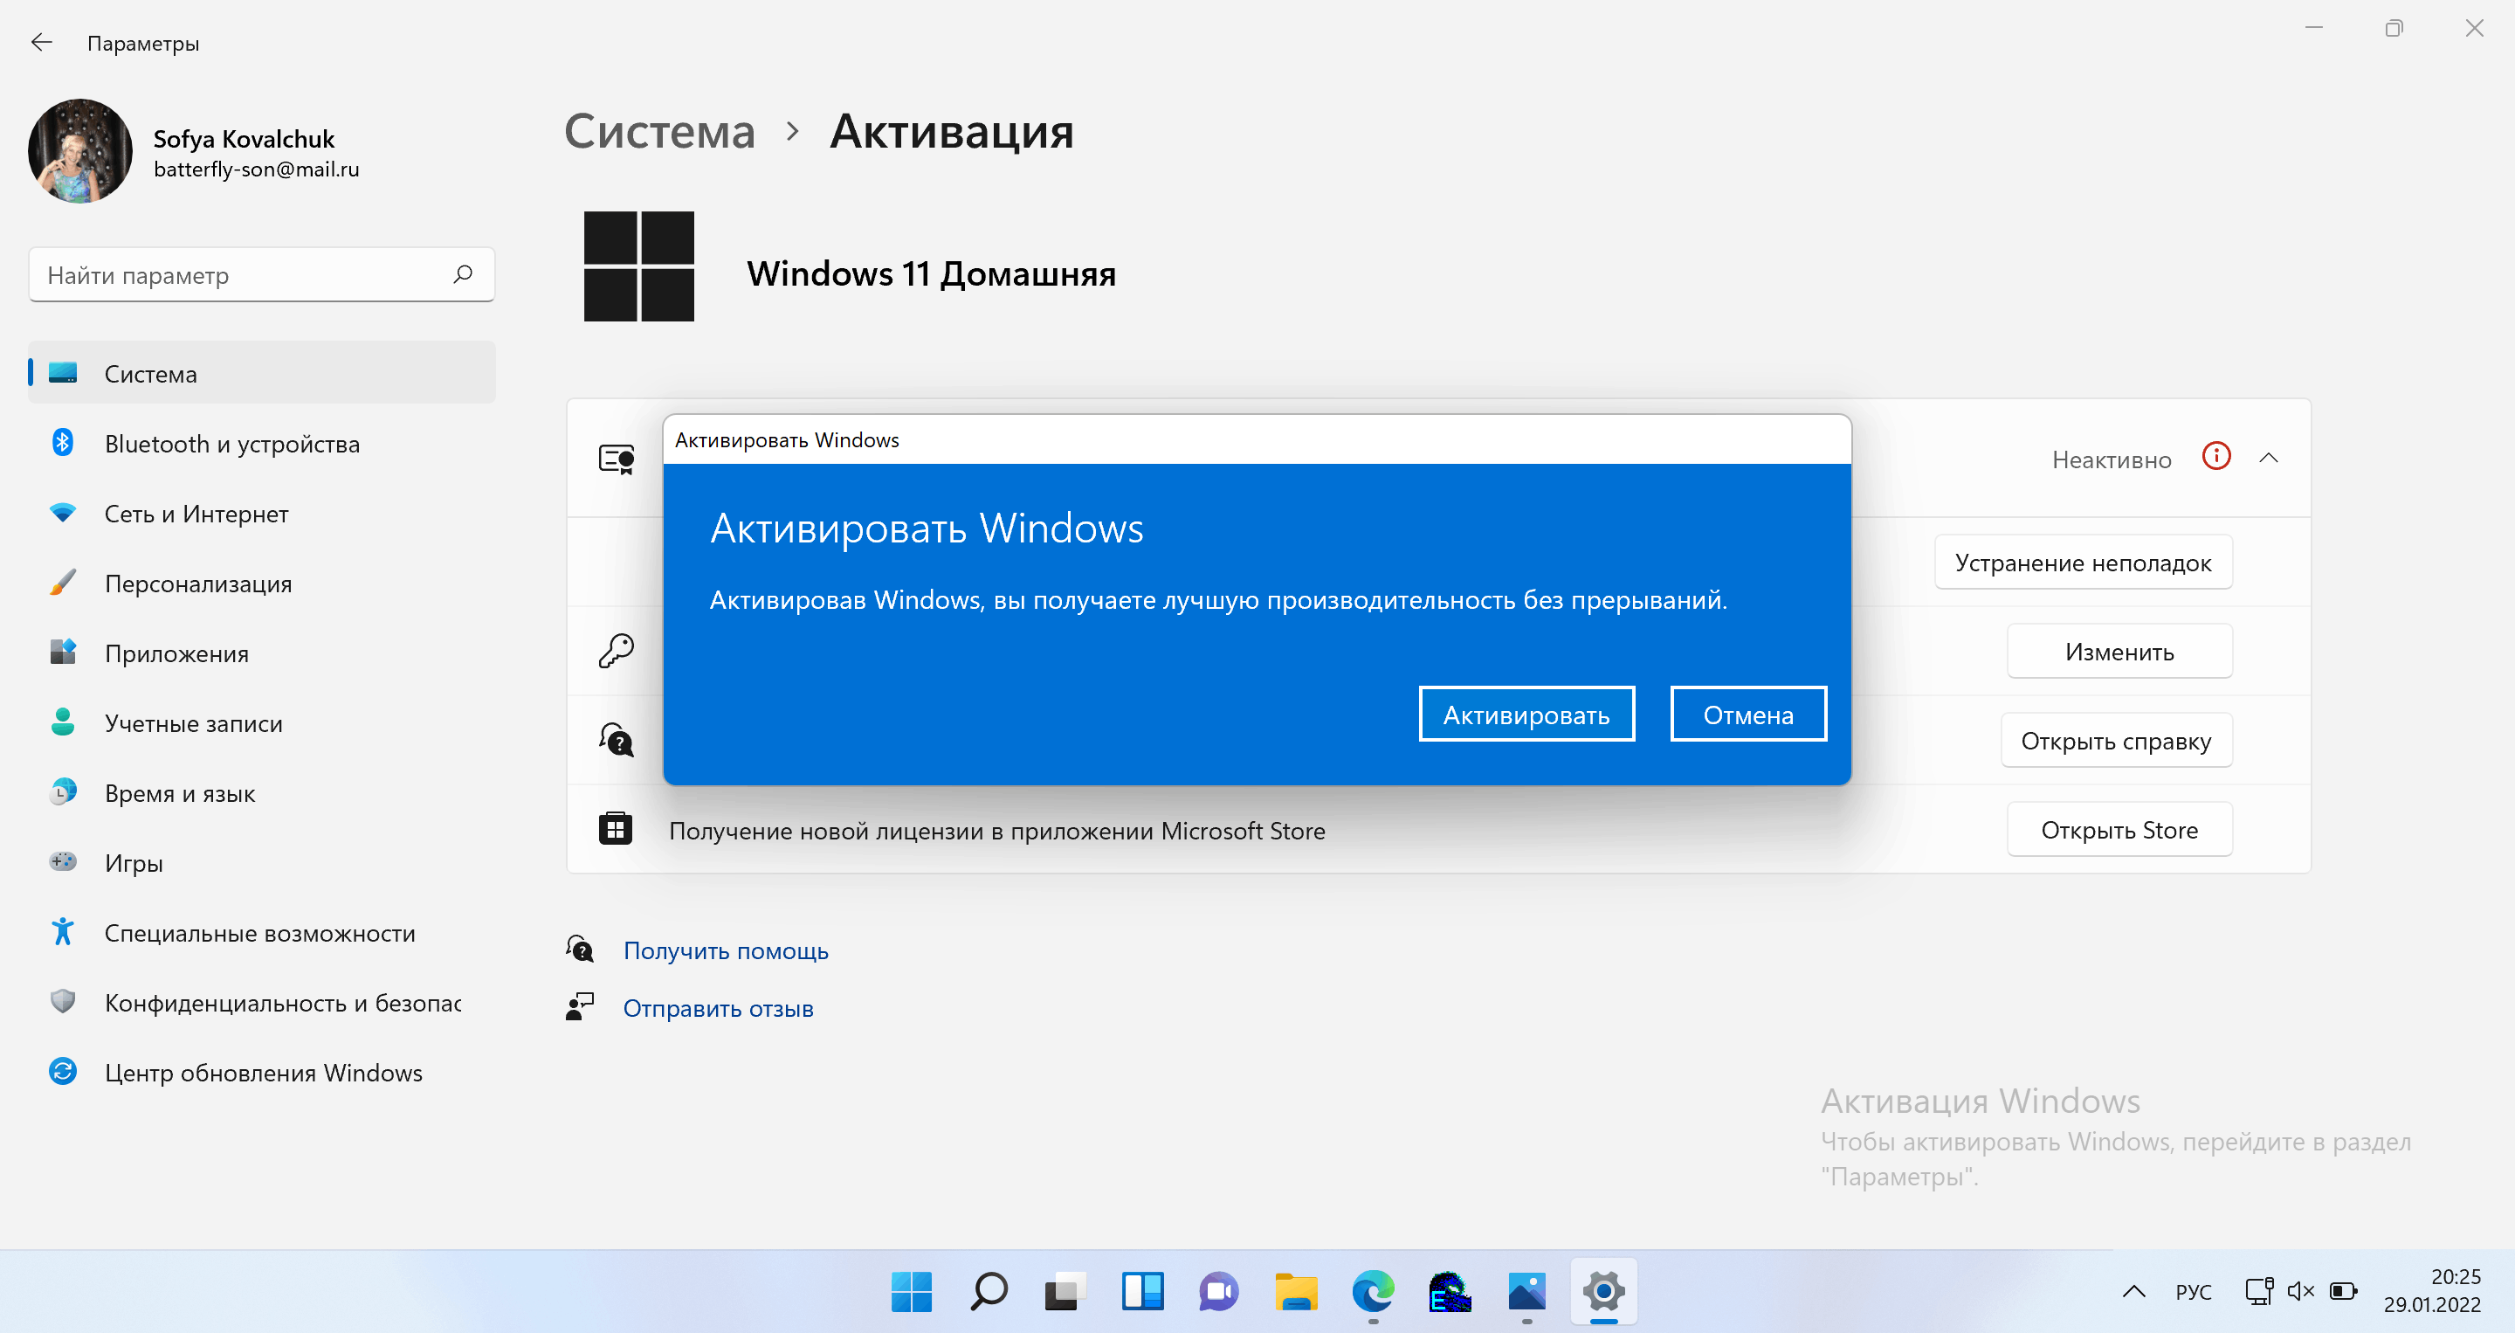Collapse the activation state chevron
Image resolution: width=2515 pixels, height=1333 pixels.
point(2269,457)
